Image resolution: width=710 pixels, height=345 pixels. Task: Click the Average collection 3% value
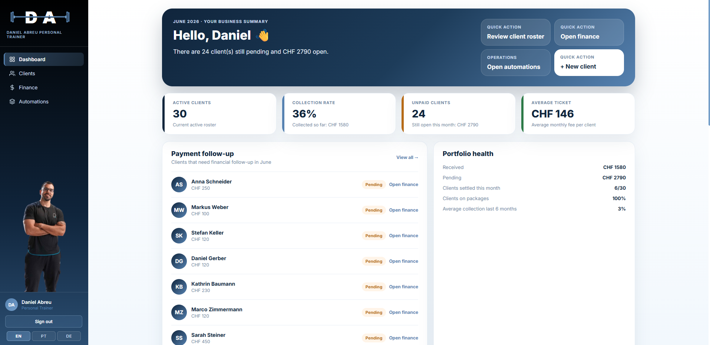pos(622,209)
